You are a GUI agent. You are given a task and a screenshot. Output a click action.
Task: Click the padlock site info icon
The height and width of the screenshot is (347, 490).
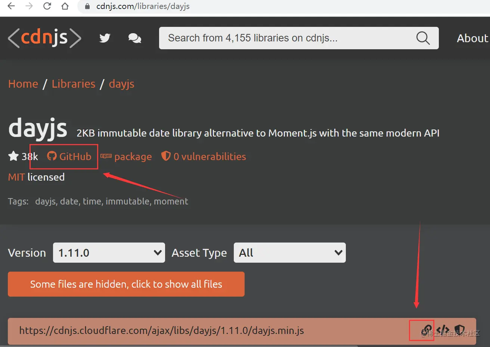[88, 6]
